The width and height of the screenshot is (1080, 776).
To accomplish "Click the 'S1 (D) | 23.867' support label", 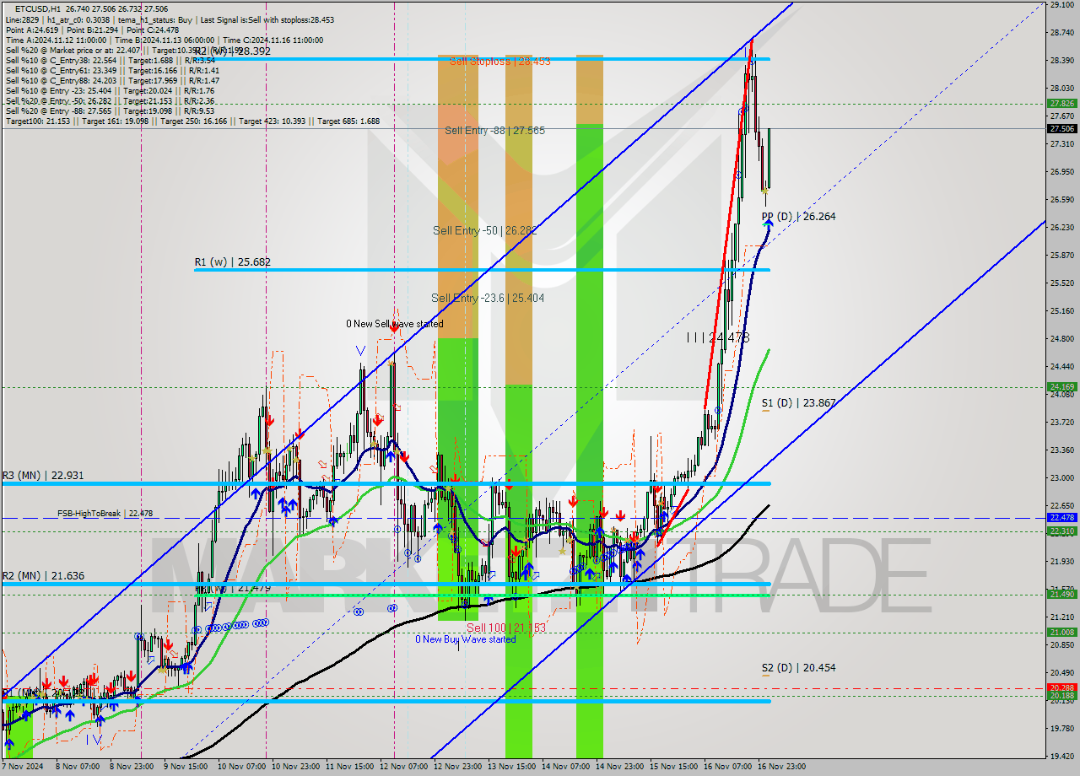I will tap(798, 403).
